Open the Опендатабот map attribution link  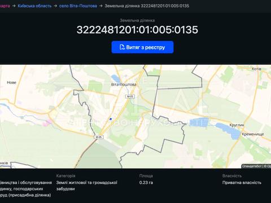pos(252,166)
